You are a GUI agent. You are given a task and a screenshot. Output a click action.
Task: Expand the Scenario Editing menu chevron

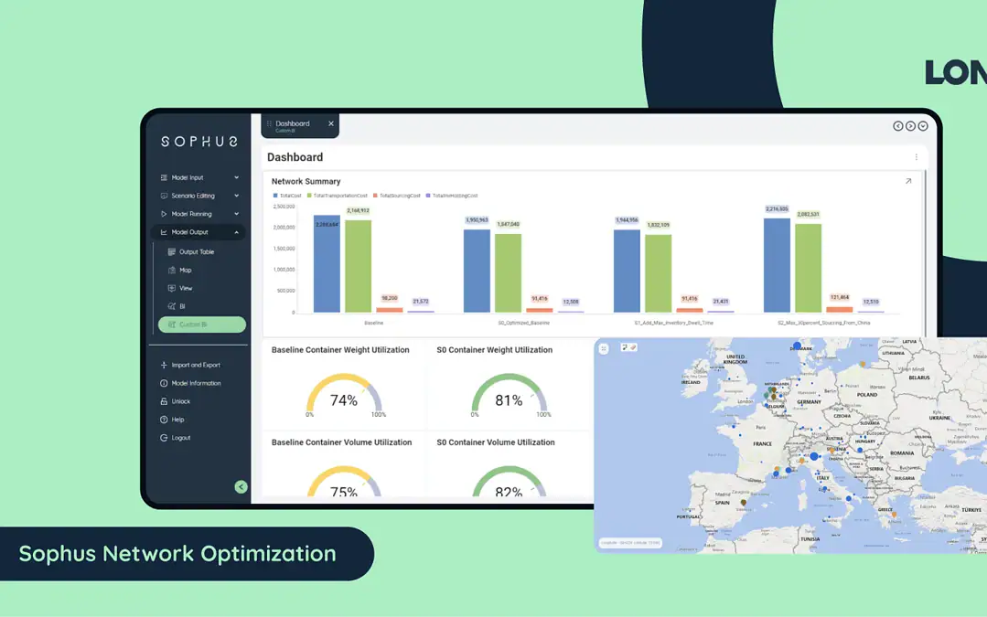237,196
